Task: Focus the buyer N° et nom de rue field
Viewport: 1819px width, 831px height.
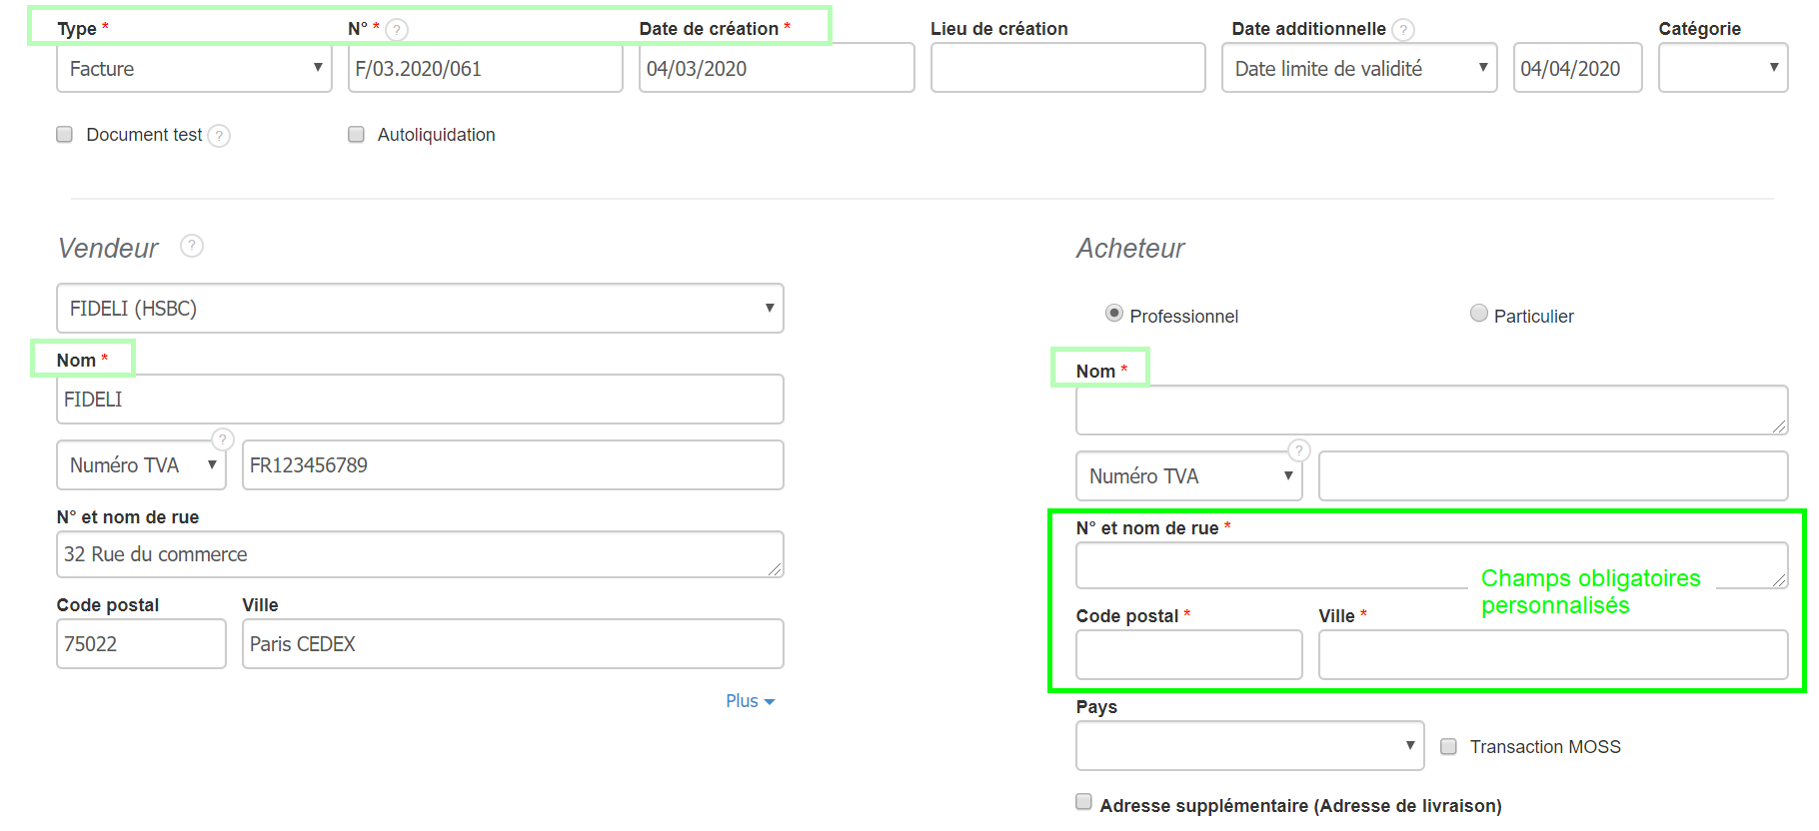Action: [x=1432, y=565]
